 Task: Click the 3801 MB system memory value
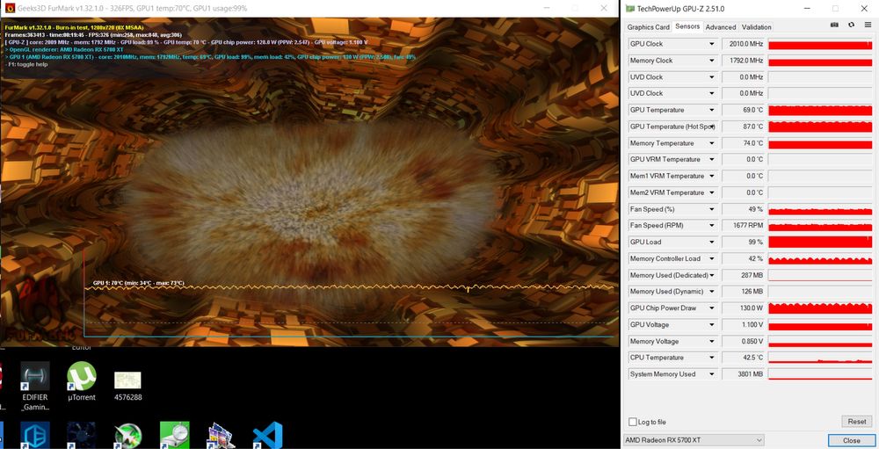click(743, 374)
